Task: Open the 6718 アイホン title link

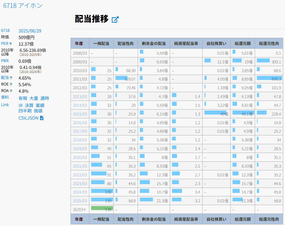Action: coord(22,5)
